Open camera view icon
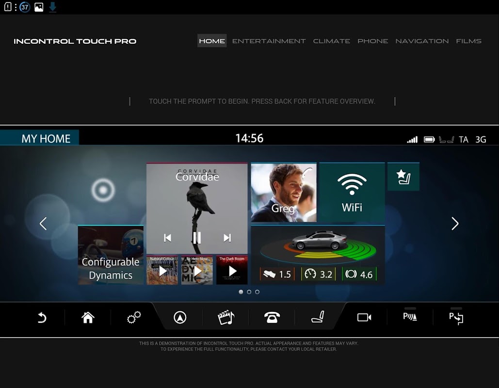The width and height of the screenshot is (499, 388). [x=364, y=317]
